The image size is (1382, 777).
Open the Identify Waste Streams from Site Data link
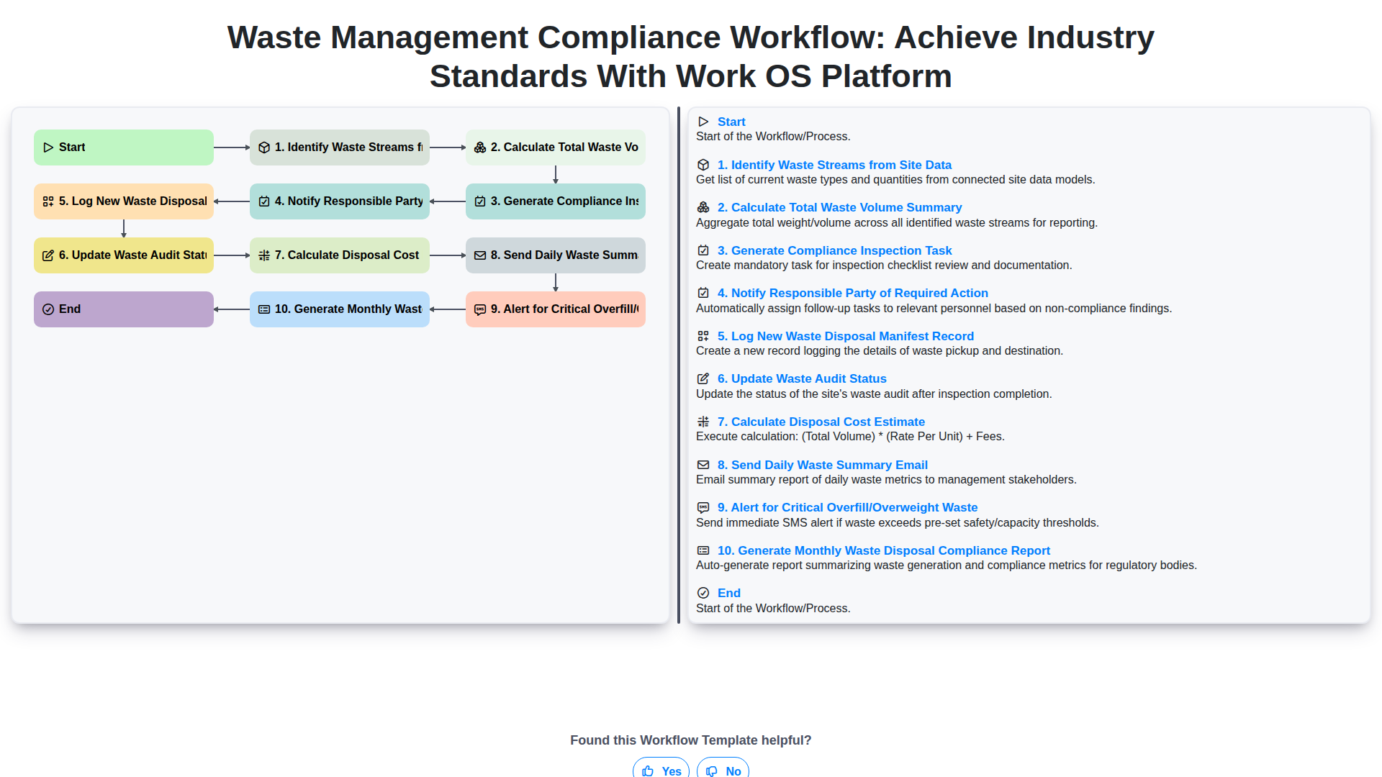834,165
